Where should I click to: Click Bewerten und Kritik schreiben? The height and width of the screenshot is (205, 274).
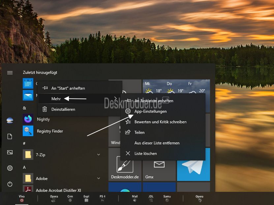(x=160, y=122)
